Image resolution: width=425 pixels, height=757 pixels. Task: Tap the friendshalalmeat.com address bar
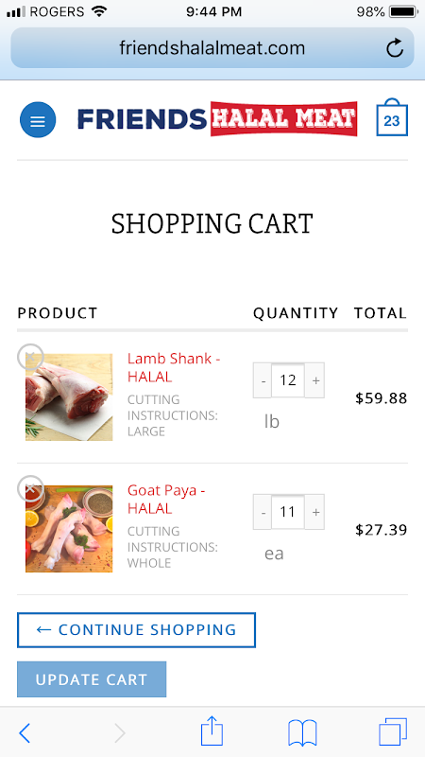[x=212, y=48]
